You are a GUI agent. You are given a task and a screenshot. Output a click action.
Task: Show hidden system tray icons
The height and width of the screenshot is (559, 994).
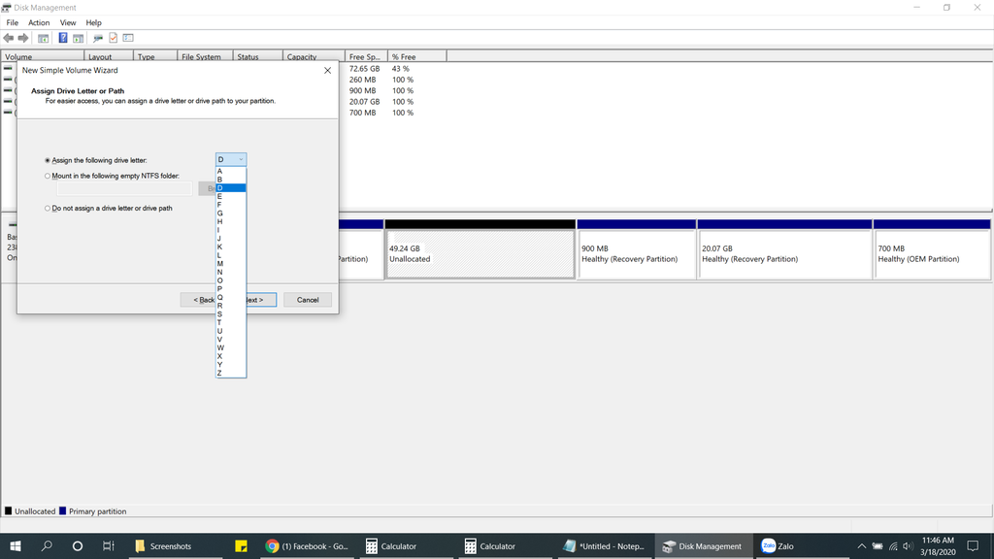coord(862,545)
